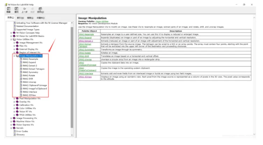Open the IMAQ Expand link in table
263x145 pixels.
click(85, 38)
